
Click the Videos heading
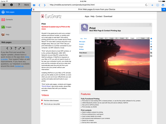[45, 95]
